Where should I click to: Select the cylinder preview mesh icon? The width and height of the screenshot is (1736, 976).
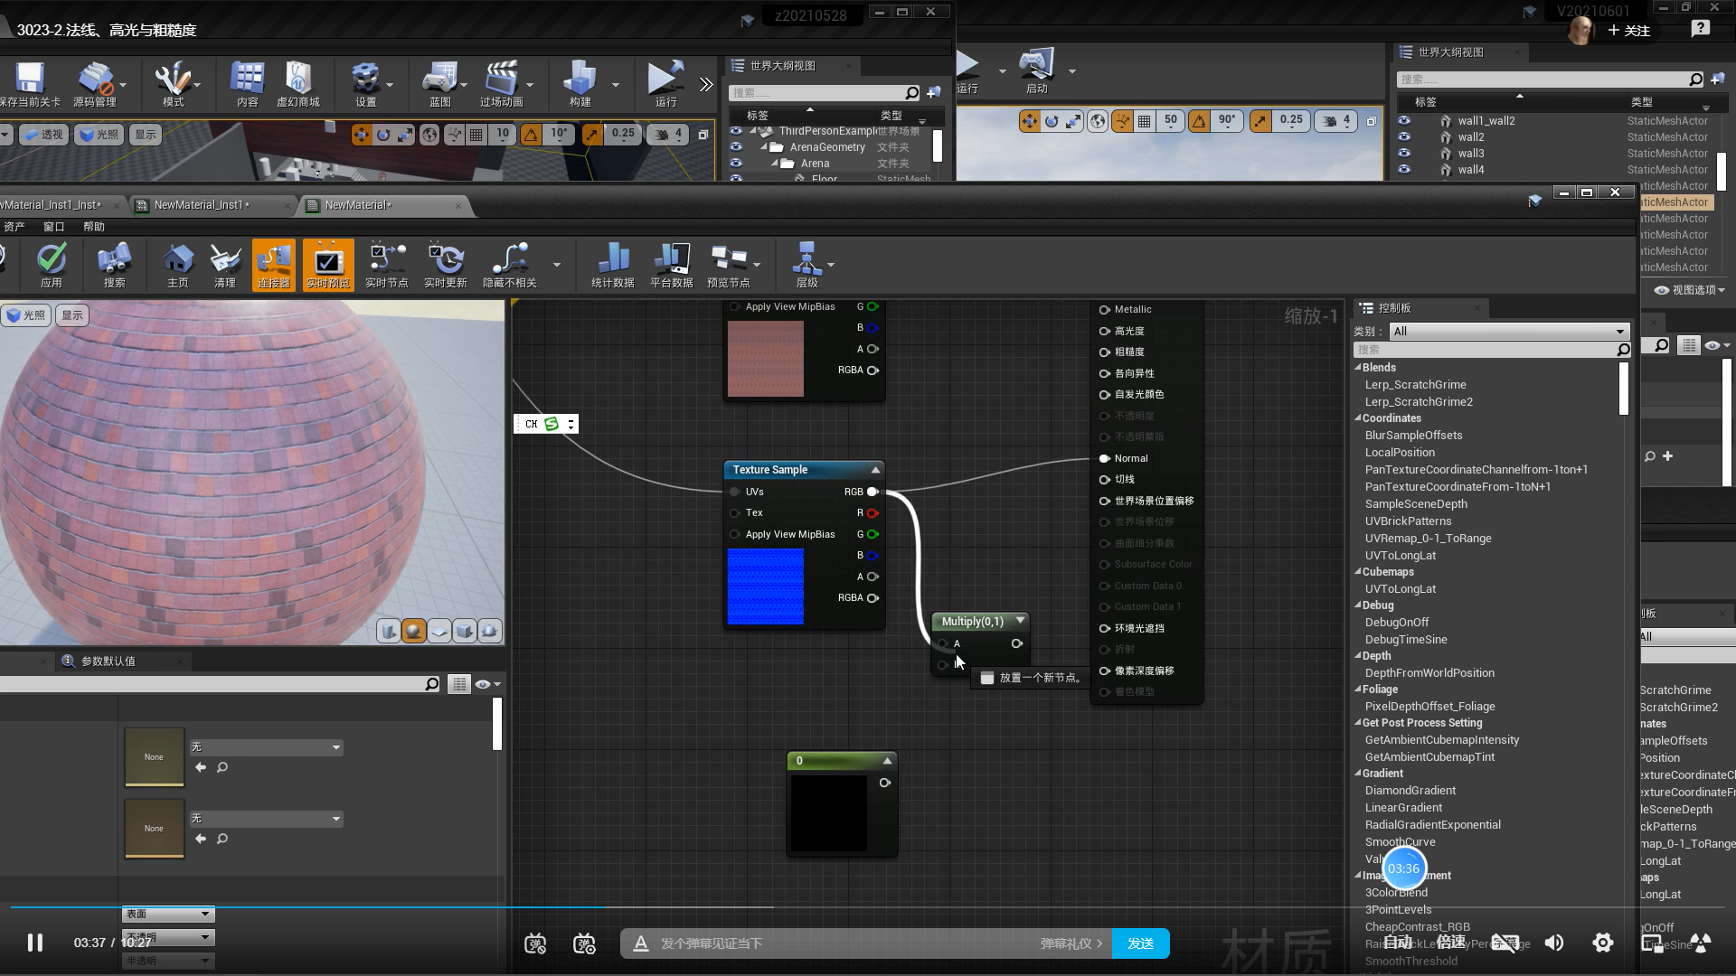pos(389,631)
